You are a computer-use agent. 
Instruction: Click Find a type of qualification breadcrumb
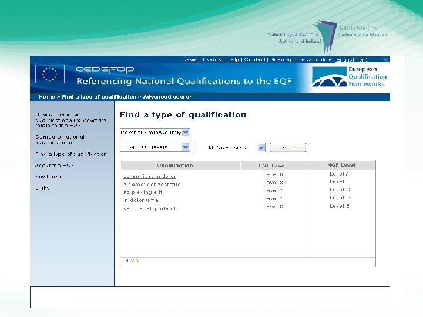(99, 97)
